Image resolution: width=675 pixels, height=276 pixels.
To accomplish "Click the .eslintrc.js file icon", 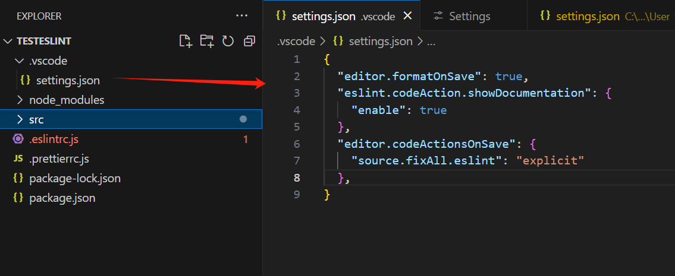I will pos(18,139).
